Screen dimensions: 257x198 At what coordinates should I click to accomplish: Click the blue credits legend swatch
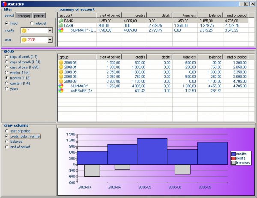(233, 154)
